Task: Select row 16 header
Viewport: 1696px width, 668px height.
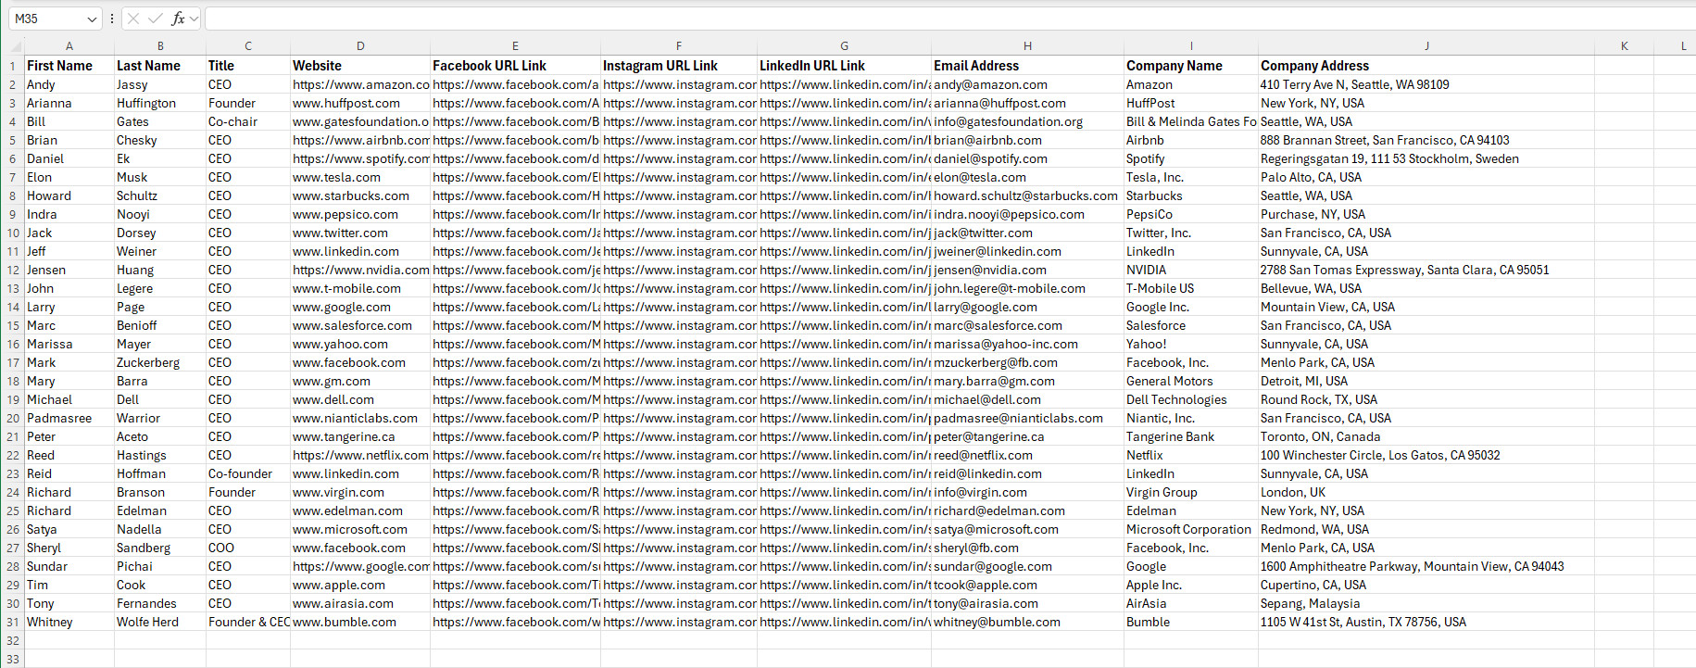Action: 12,344
